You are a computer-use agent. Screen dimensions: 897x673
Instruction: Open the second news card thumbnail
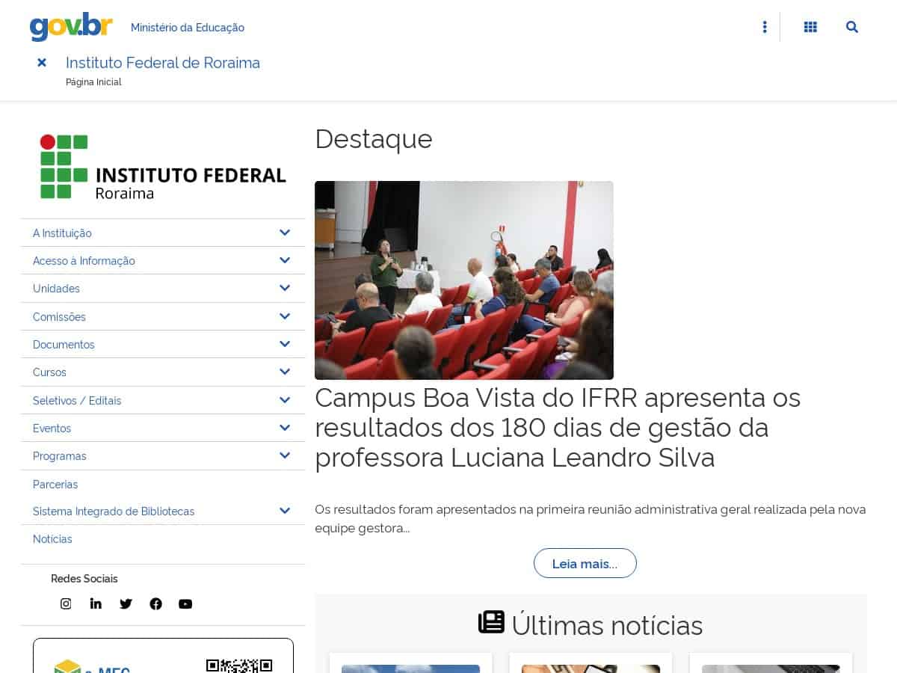(x=591, y=669)
